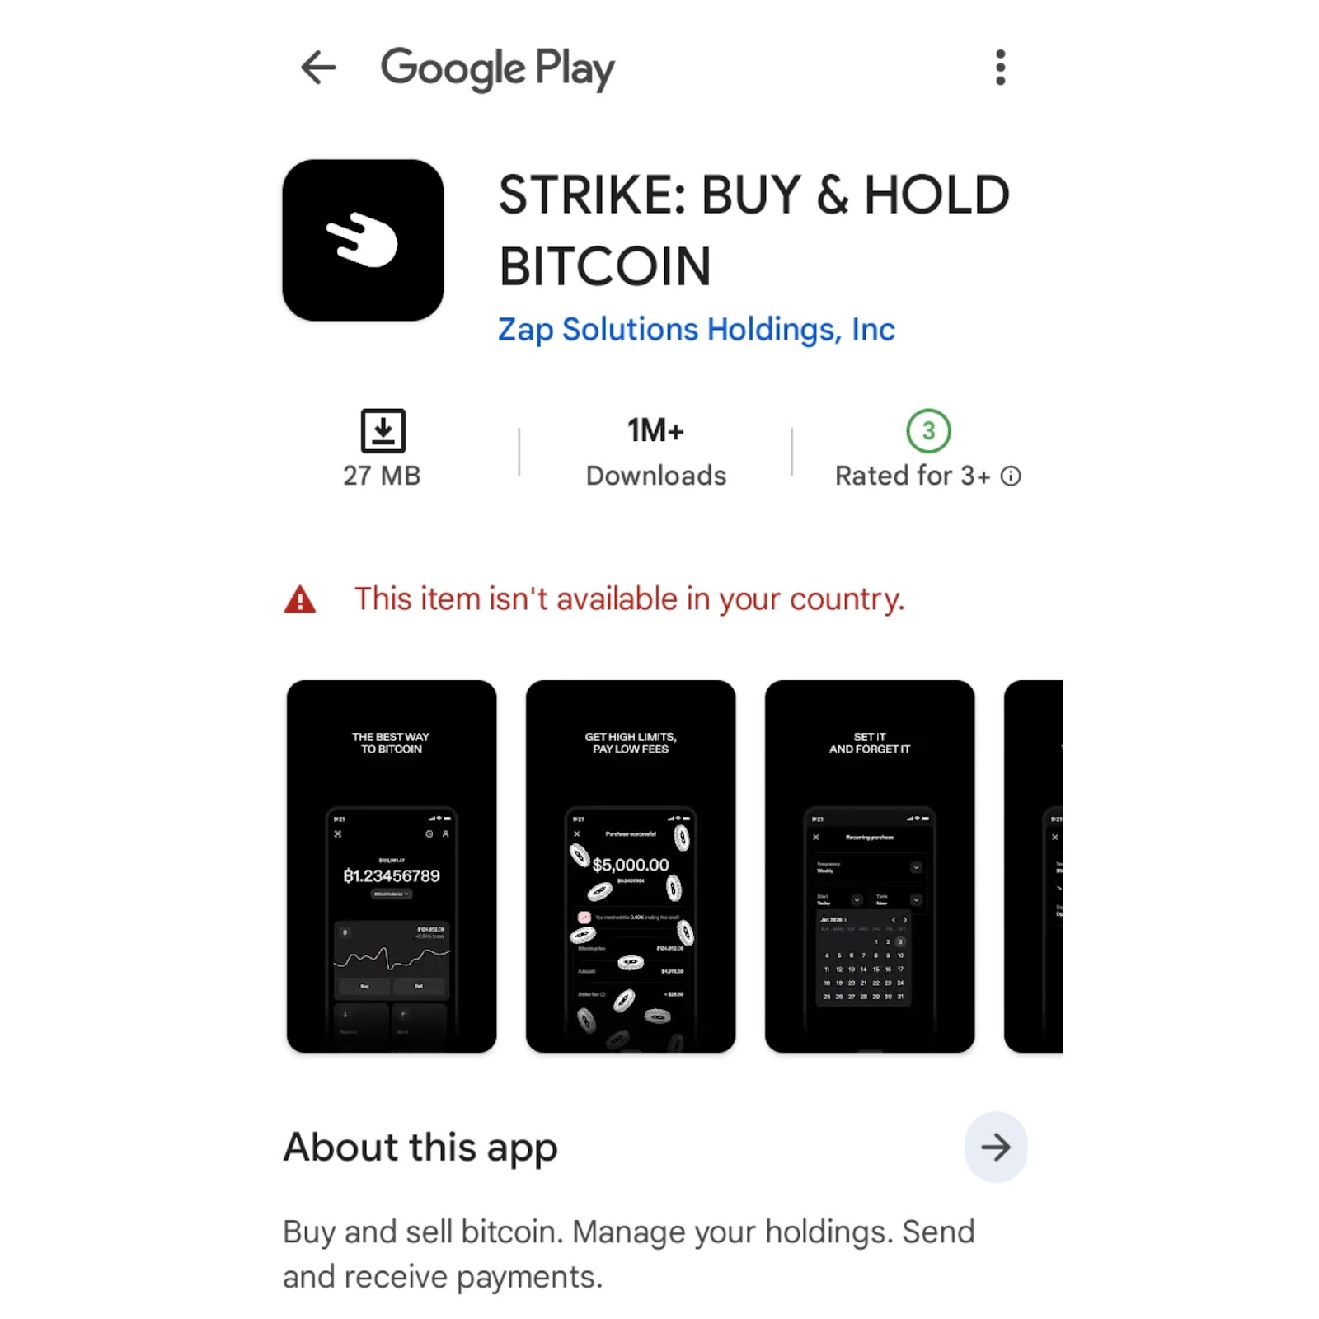
Task: Open the partially visible fourth screenshot
Action: click(1034, 866)
